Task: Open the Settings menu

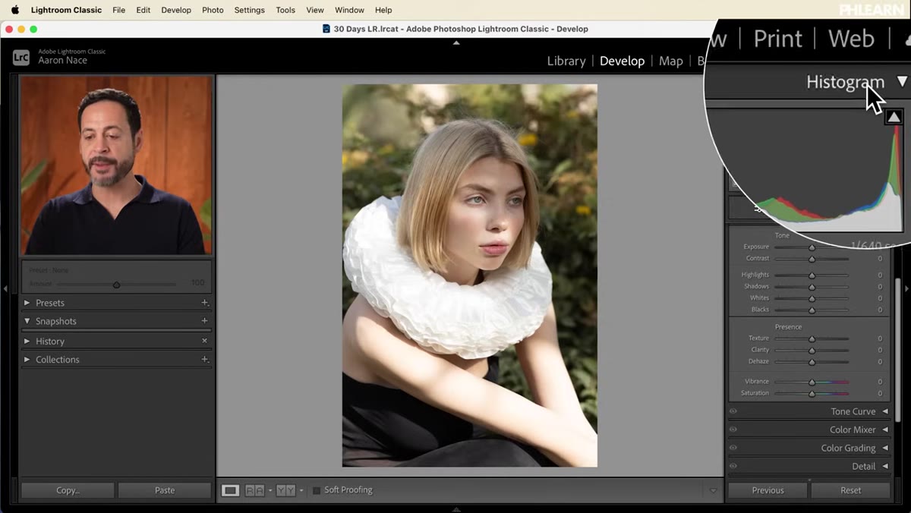Action: (x=249, y=10)
